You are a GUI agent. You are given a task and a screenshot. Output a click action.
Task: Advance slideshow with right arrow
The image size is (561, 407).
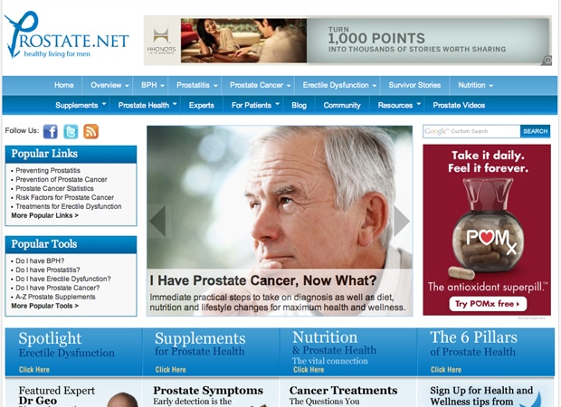point(402,221)
